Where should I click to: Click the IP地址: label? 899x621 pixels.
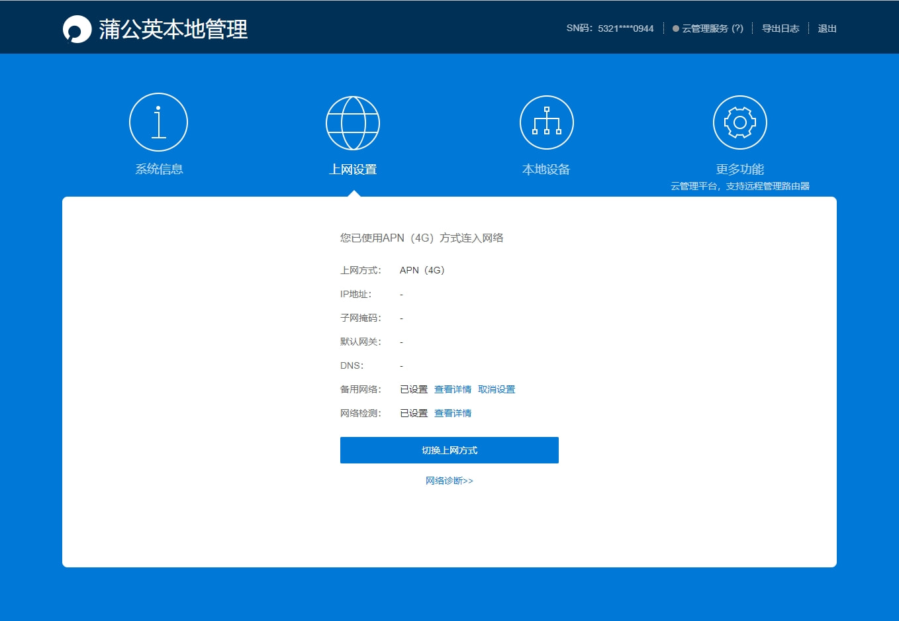point(356,294)
